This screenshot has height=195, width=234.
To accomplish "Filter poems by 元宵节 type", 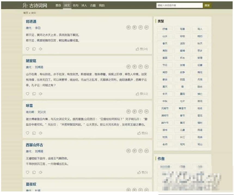I will (165, 108).
